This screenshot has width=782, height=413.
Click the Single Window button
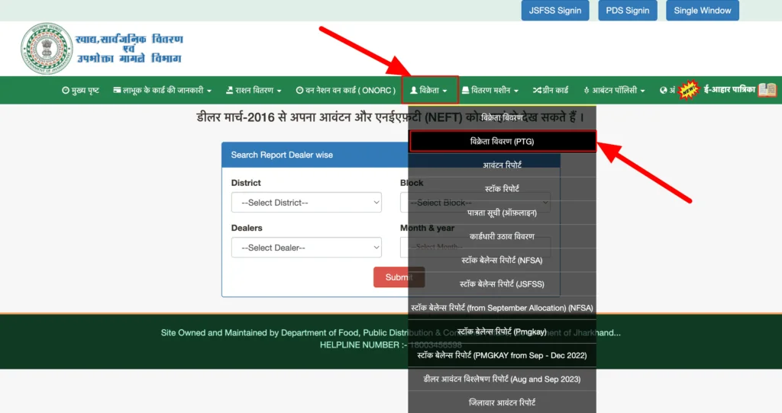pyautogui.click(x=702, y=11)
